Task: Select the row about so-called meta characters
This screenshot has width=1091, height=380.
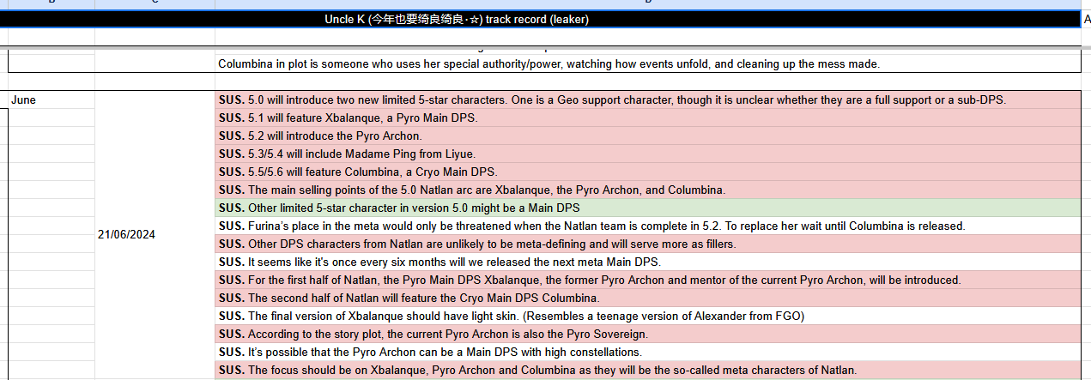Action: (x=647, y=371)
